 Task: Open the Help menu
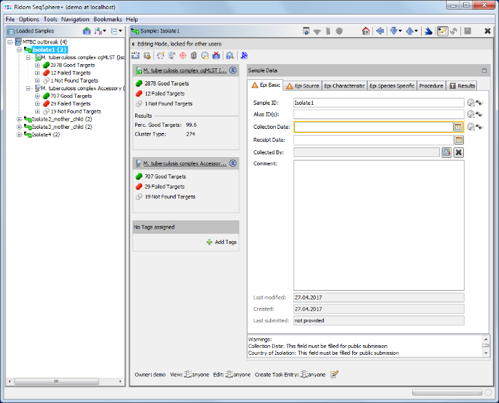point(132,19)
